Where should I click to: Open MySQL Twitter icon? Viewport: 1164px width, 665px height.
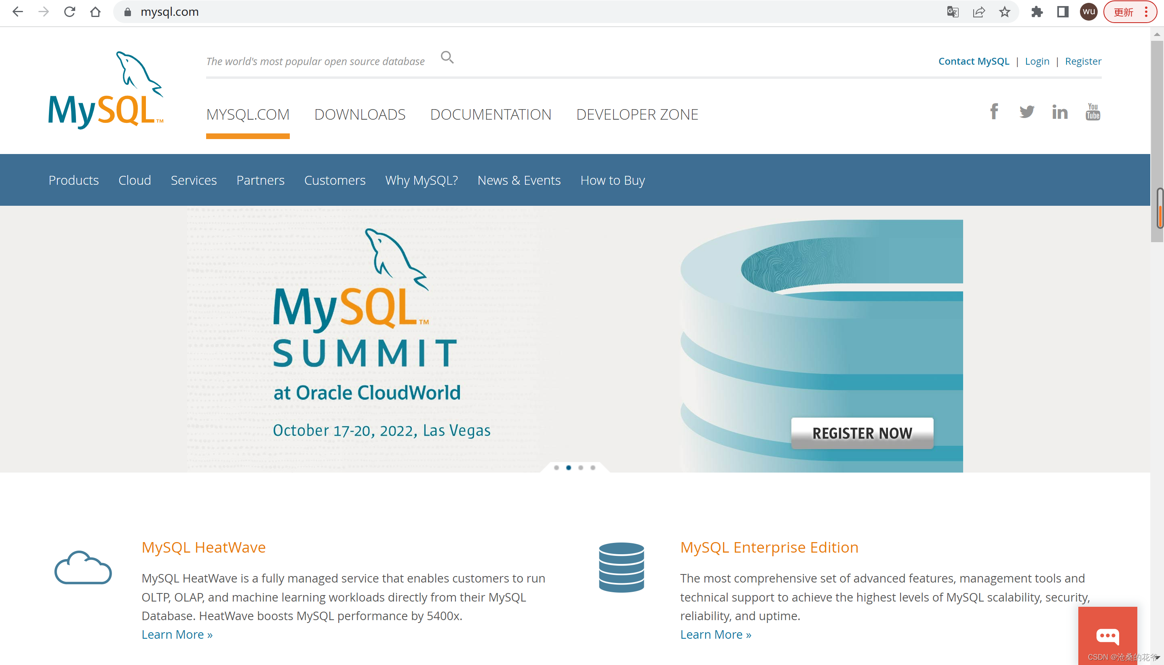(x=1027, y=112)
